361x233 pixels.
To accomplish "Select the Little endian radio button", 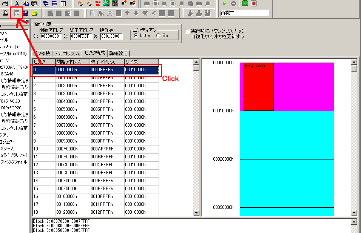I will (136, 35).
